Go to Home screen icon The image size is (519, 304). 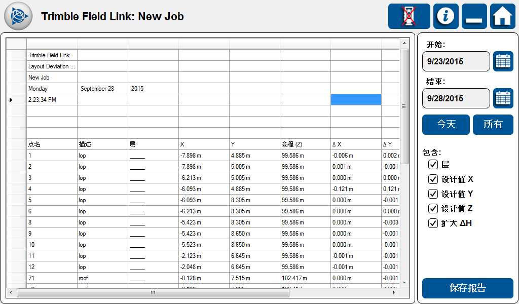[502, 16]
